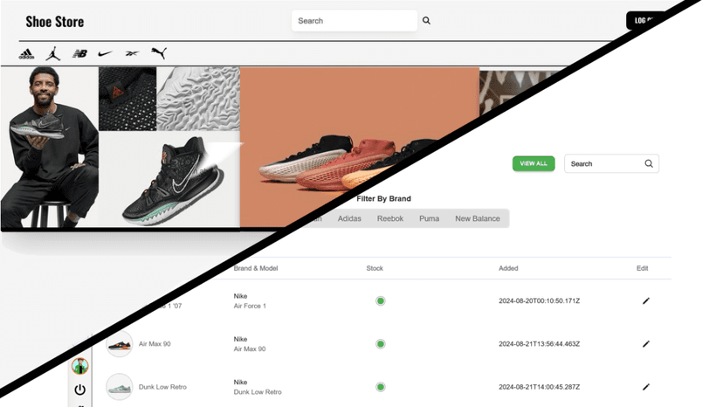Toggle stock indicator for Air Force 1

pyautogui.click(x=381, y=300)
